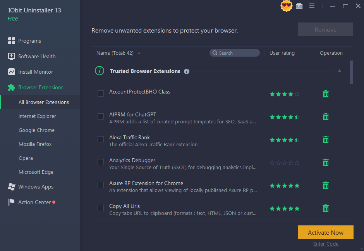Click the AccountProtectBHO Class star rating
Image resolution: width=364 pixels, height=251 pixels.
(x=284, y=94)
